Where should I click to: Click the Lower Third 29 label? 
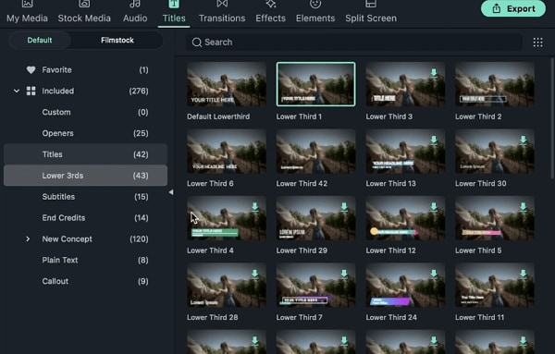coord(302,250)
